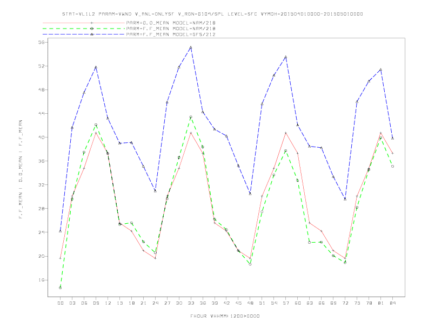
Task: Click x-axis tick label 48
Action: (x=250, y=303)
